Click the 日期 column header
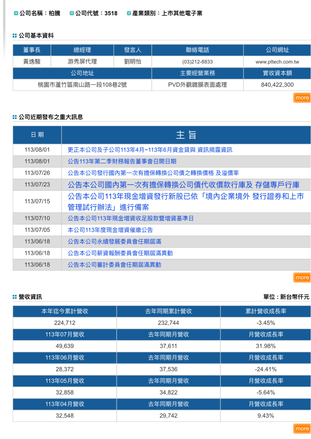This screenshot has height=439, width=311. tap(37, 135)
